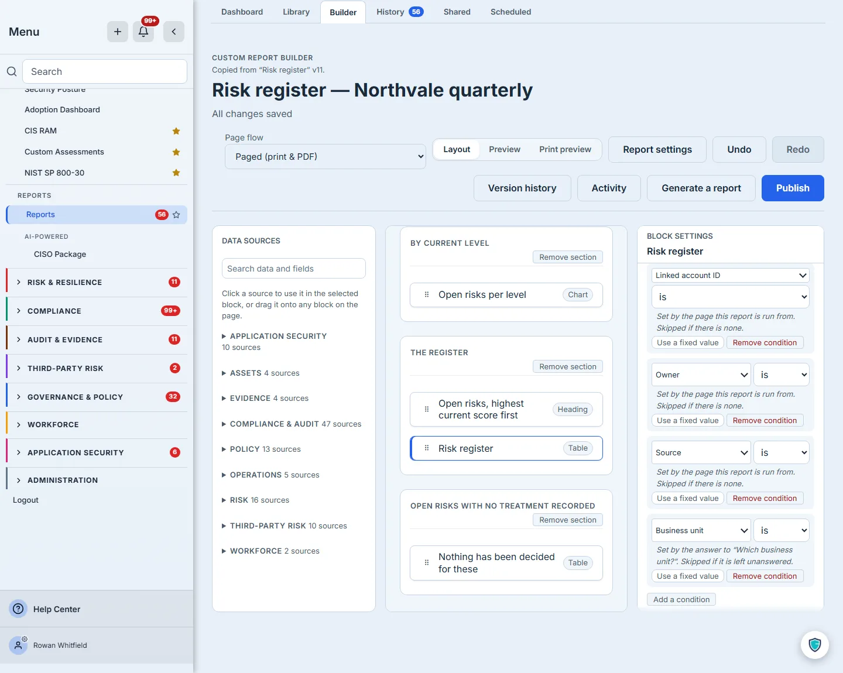843x673 pixels.
Task: Click Undo button
Action: click(x=739, y=150)
